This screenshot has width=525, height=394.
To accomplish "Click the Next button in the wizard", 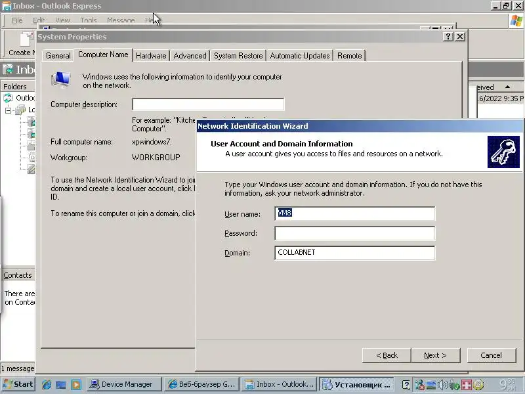I will click(435, 355).
